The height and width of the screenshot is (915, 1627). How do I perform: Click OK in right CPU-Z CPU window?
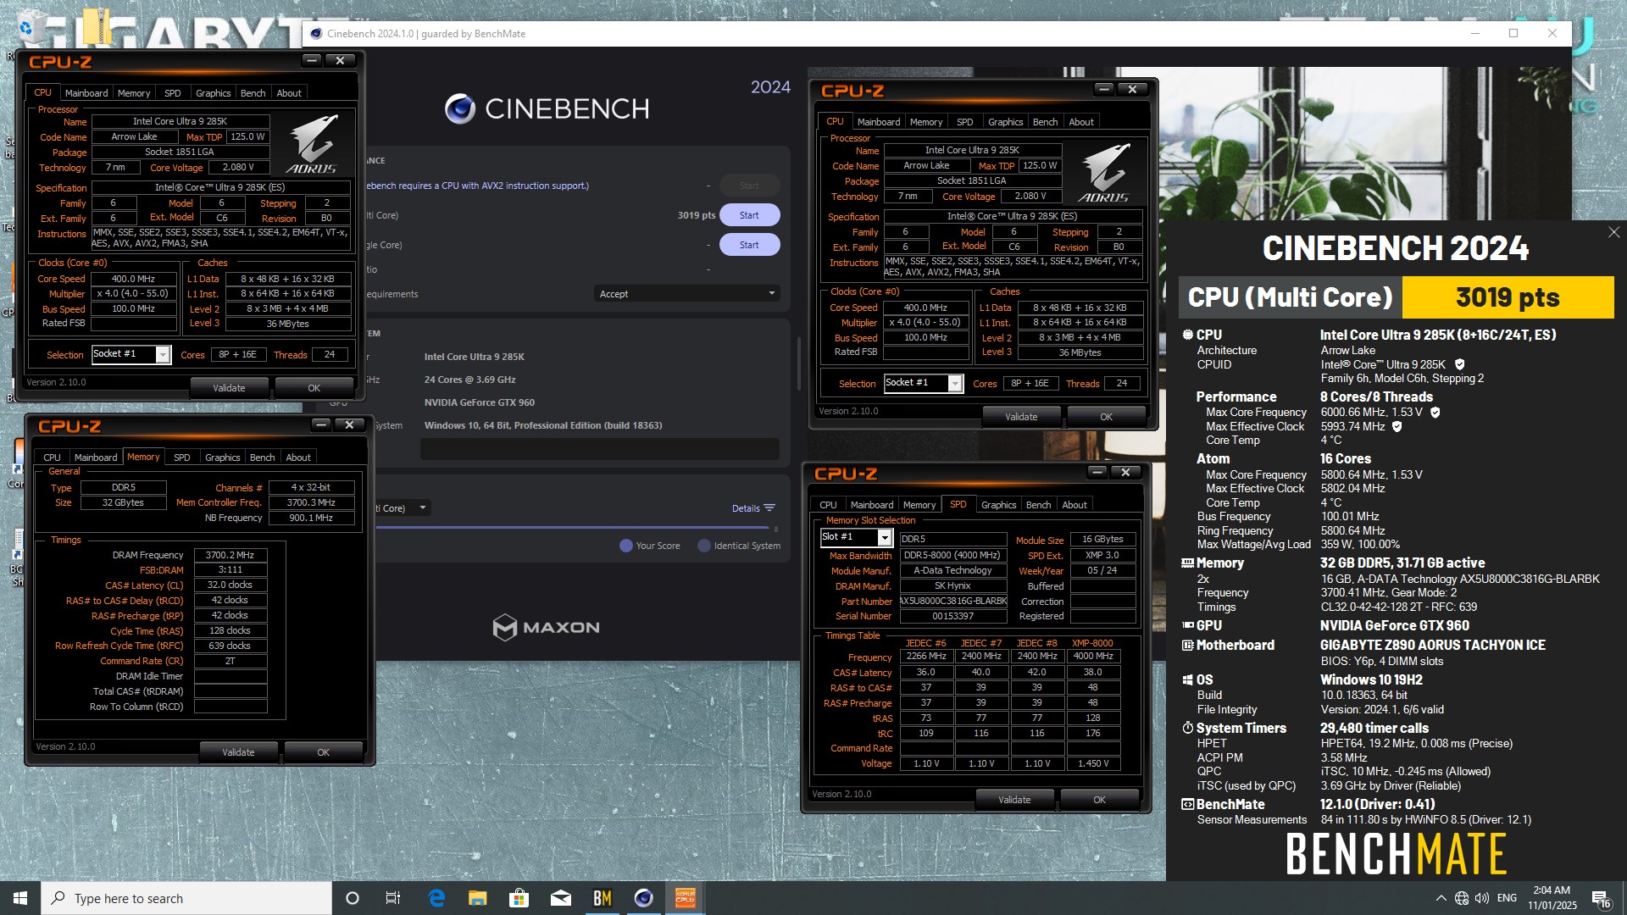point(1106,417)
